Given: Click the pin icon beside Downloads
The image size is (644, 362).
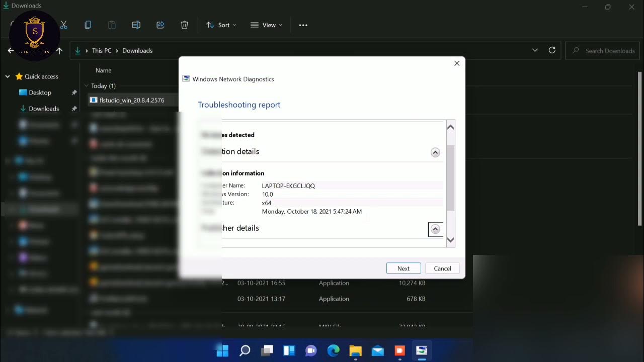Looking at the screenshot, I should tap(74, 109).
